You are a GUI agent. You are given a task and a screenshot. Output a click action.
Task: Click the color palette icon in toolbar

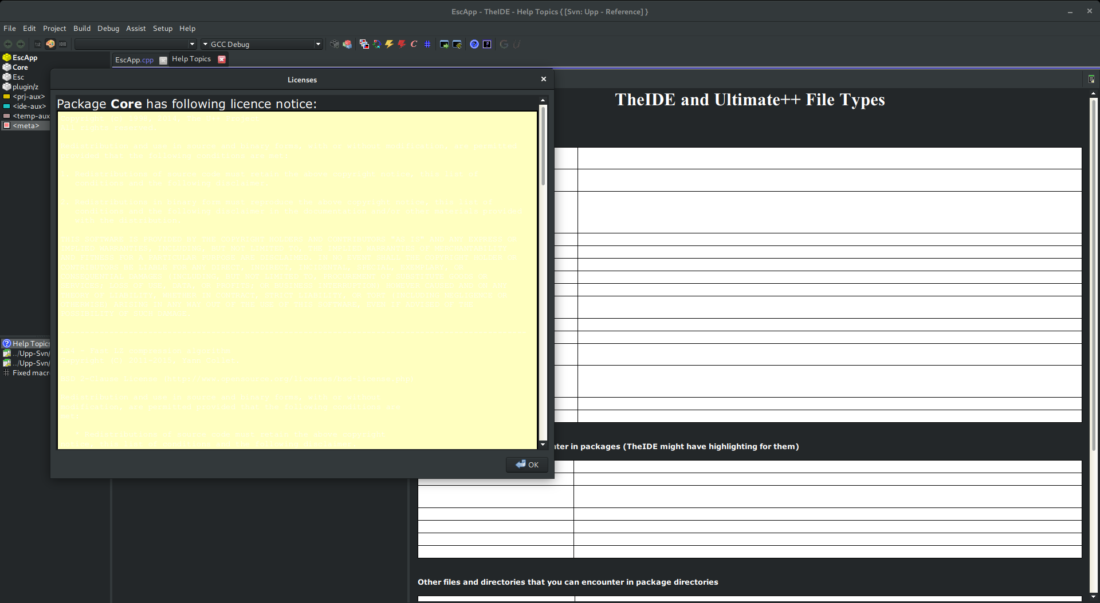click(x=50, y=44)
